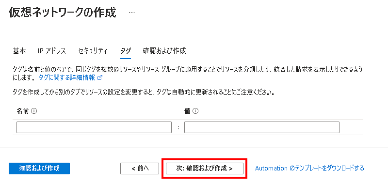Image resolution: width=388 pixels, height=184 pixels.
Task: Open Automation のテンプレートをダウンロードする link
Action: coord(309,169)
